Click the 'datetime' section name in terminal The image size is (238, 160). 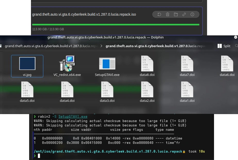pyautogui.click(x=174, y=138)
